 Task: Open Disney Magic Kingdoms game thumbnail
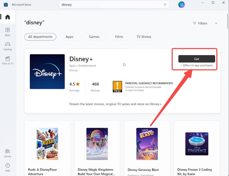pyautogui.click(x=97, y=144)
